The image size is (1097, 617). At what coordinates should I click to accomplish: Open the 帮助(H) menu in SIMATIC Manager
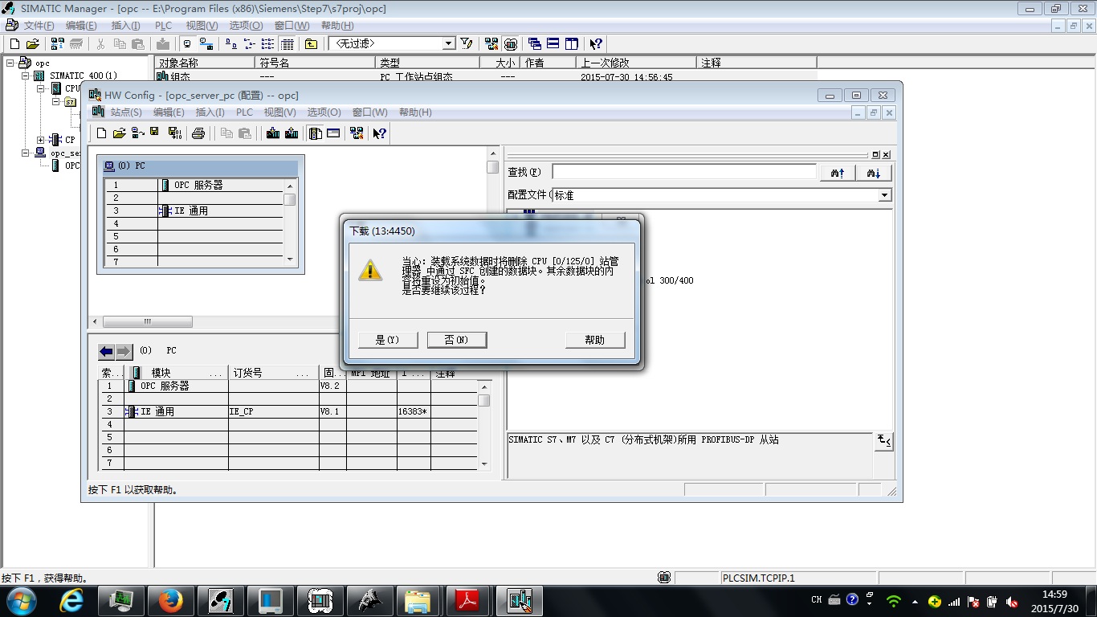pyautogui.click(x=337, y=26)
